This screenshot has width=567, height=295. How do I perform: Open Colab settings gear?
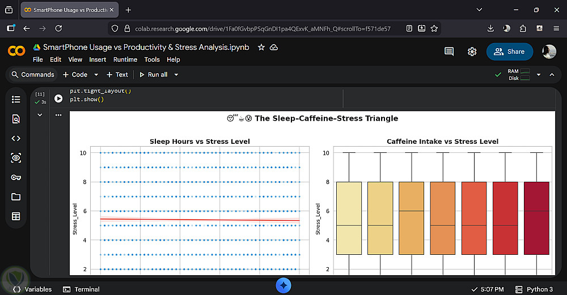pyautogui.click(x=472, y=52)
